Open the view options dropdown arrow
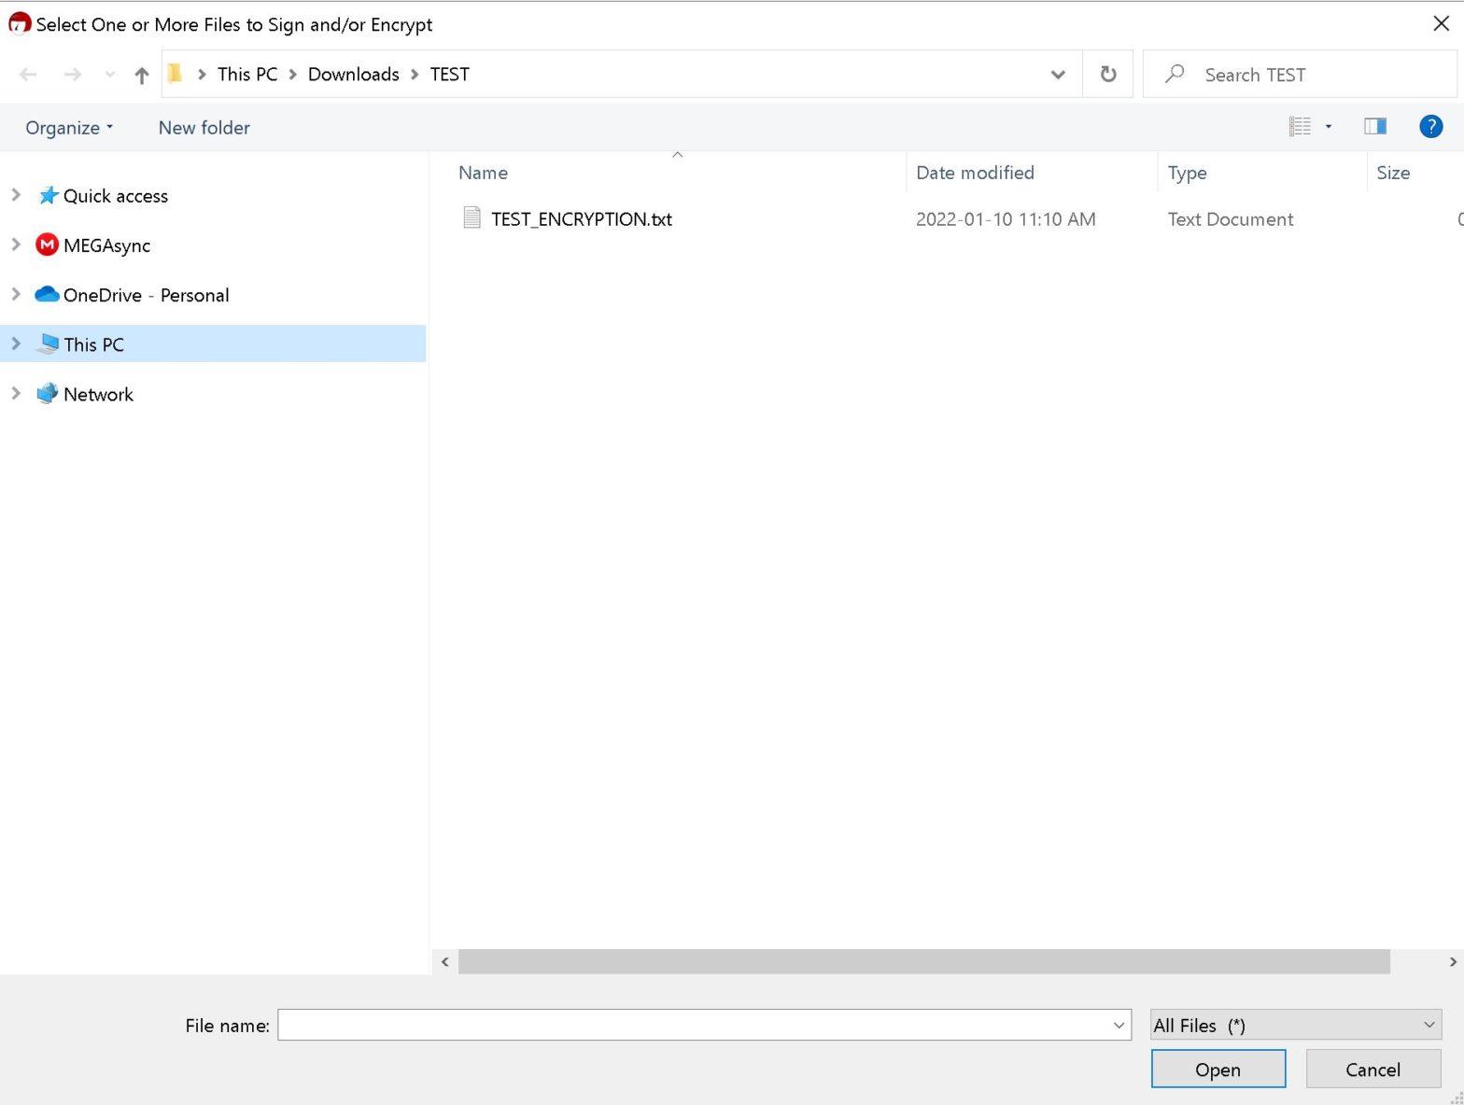The width and height of the screenshot is (1464, 1105). click(1329, 126)
